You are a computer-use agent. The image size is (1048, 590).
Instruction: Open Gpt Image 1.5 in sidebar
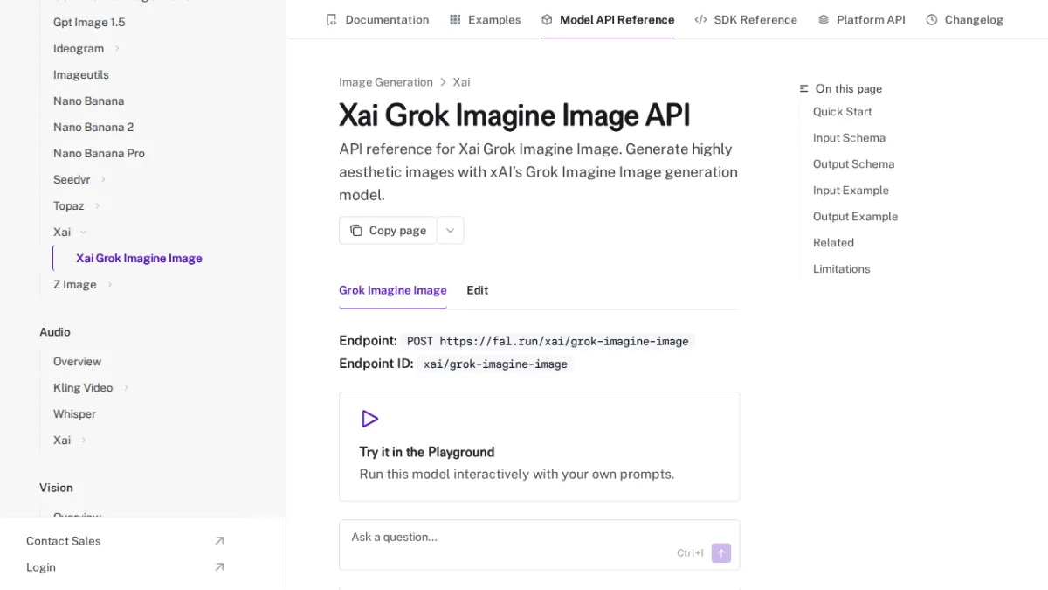pos(89,22)
